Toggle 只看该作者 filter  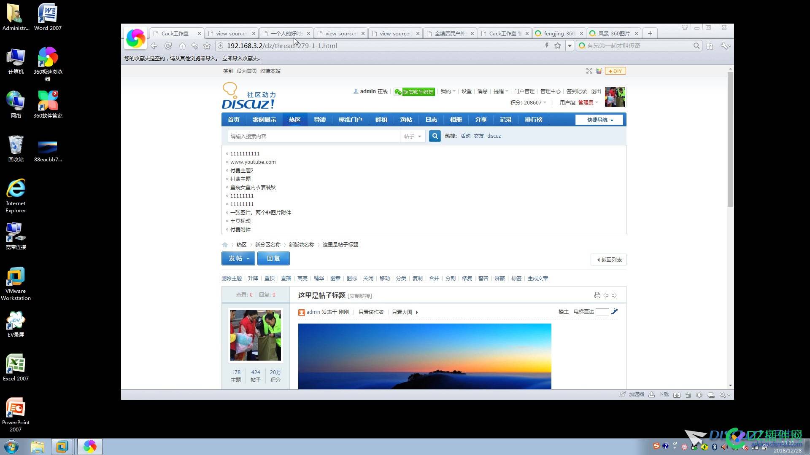[x=370, y=312]
